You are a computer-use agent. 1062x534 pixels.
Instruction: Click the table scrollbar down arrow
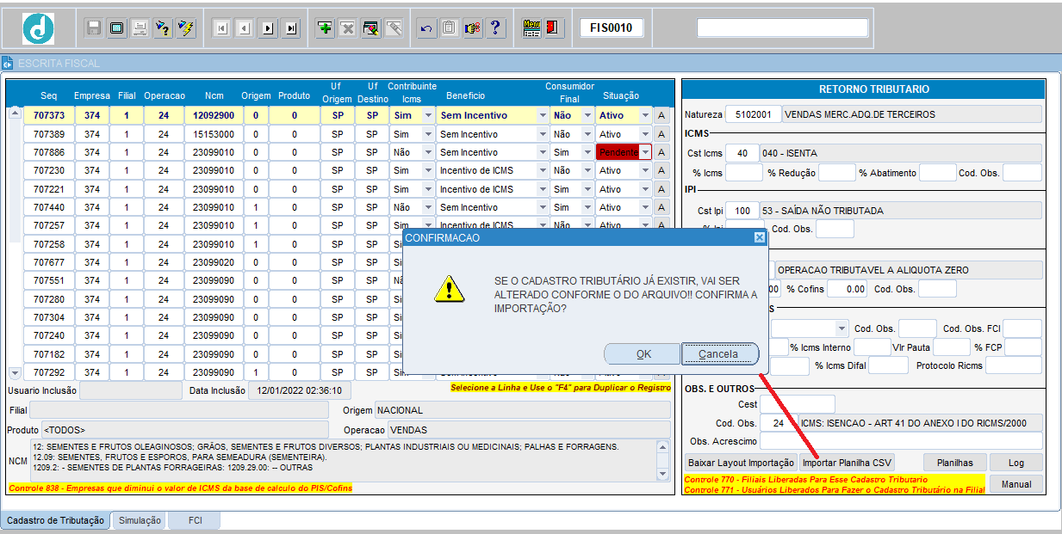[x=15, y=373]
